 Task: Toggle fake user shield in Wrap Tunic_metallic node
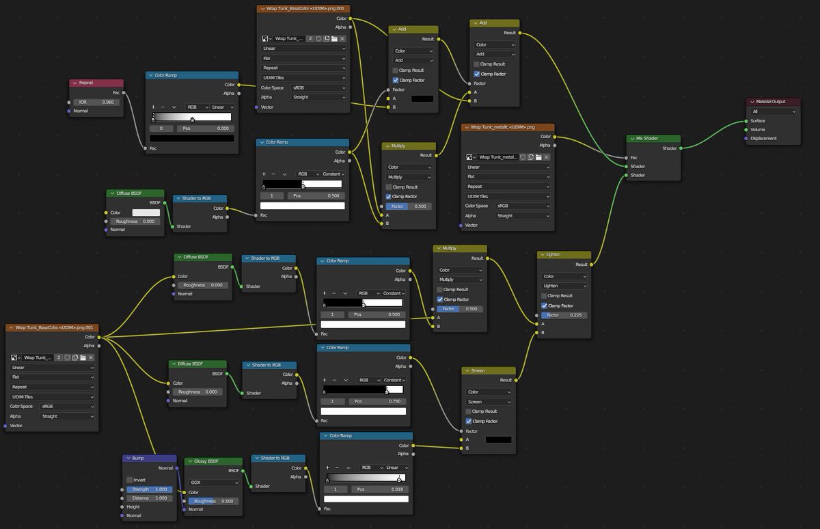[523, 157]
